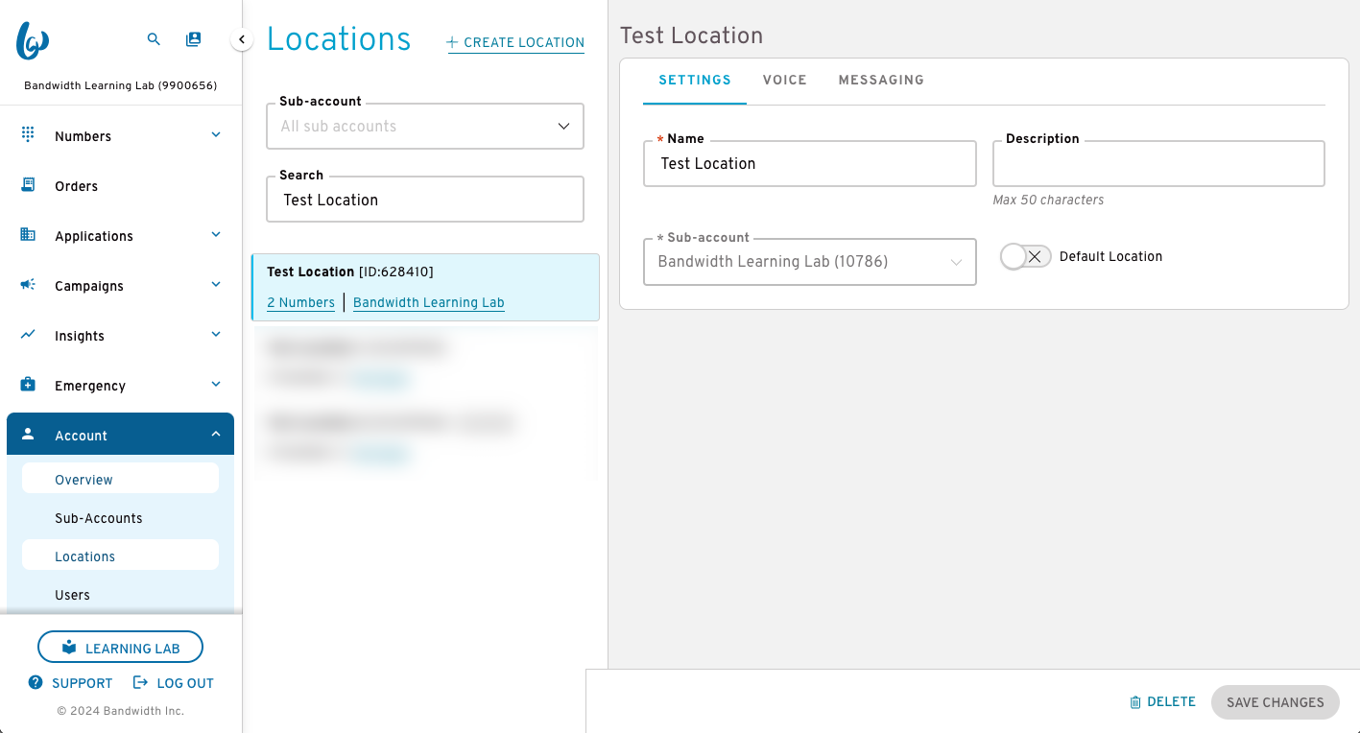Image resolution: width=1360 pixels, height=733 pixels.
Task: Click the Delete button
Action: click(x=1162, y=702)
